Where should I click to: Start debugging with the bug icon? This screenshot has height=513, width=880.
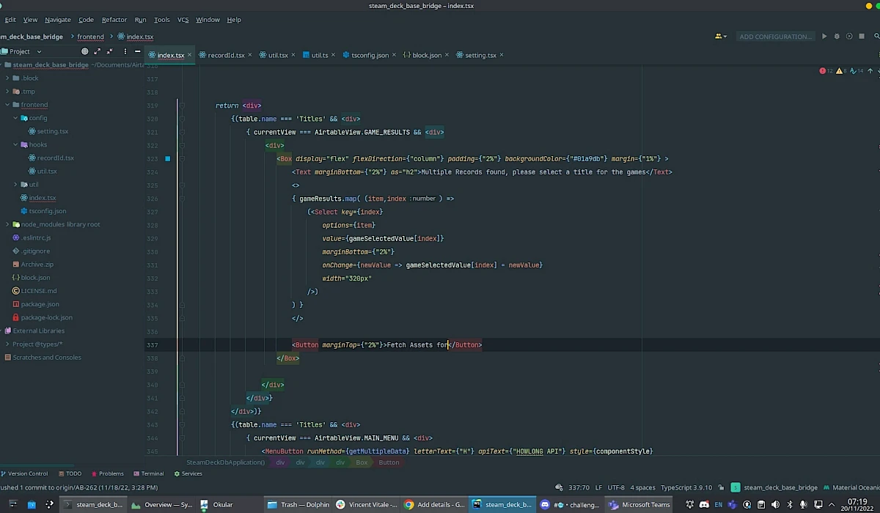pyautogui.click(x=837, y=36)
